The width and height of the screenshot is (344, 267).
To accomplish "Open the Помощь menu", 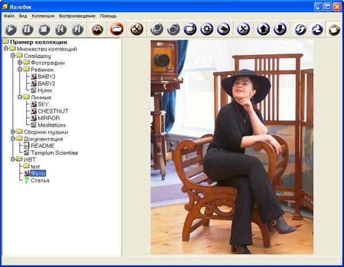I will click(108, 16).
